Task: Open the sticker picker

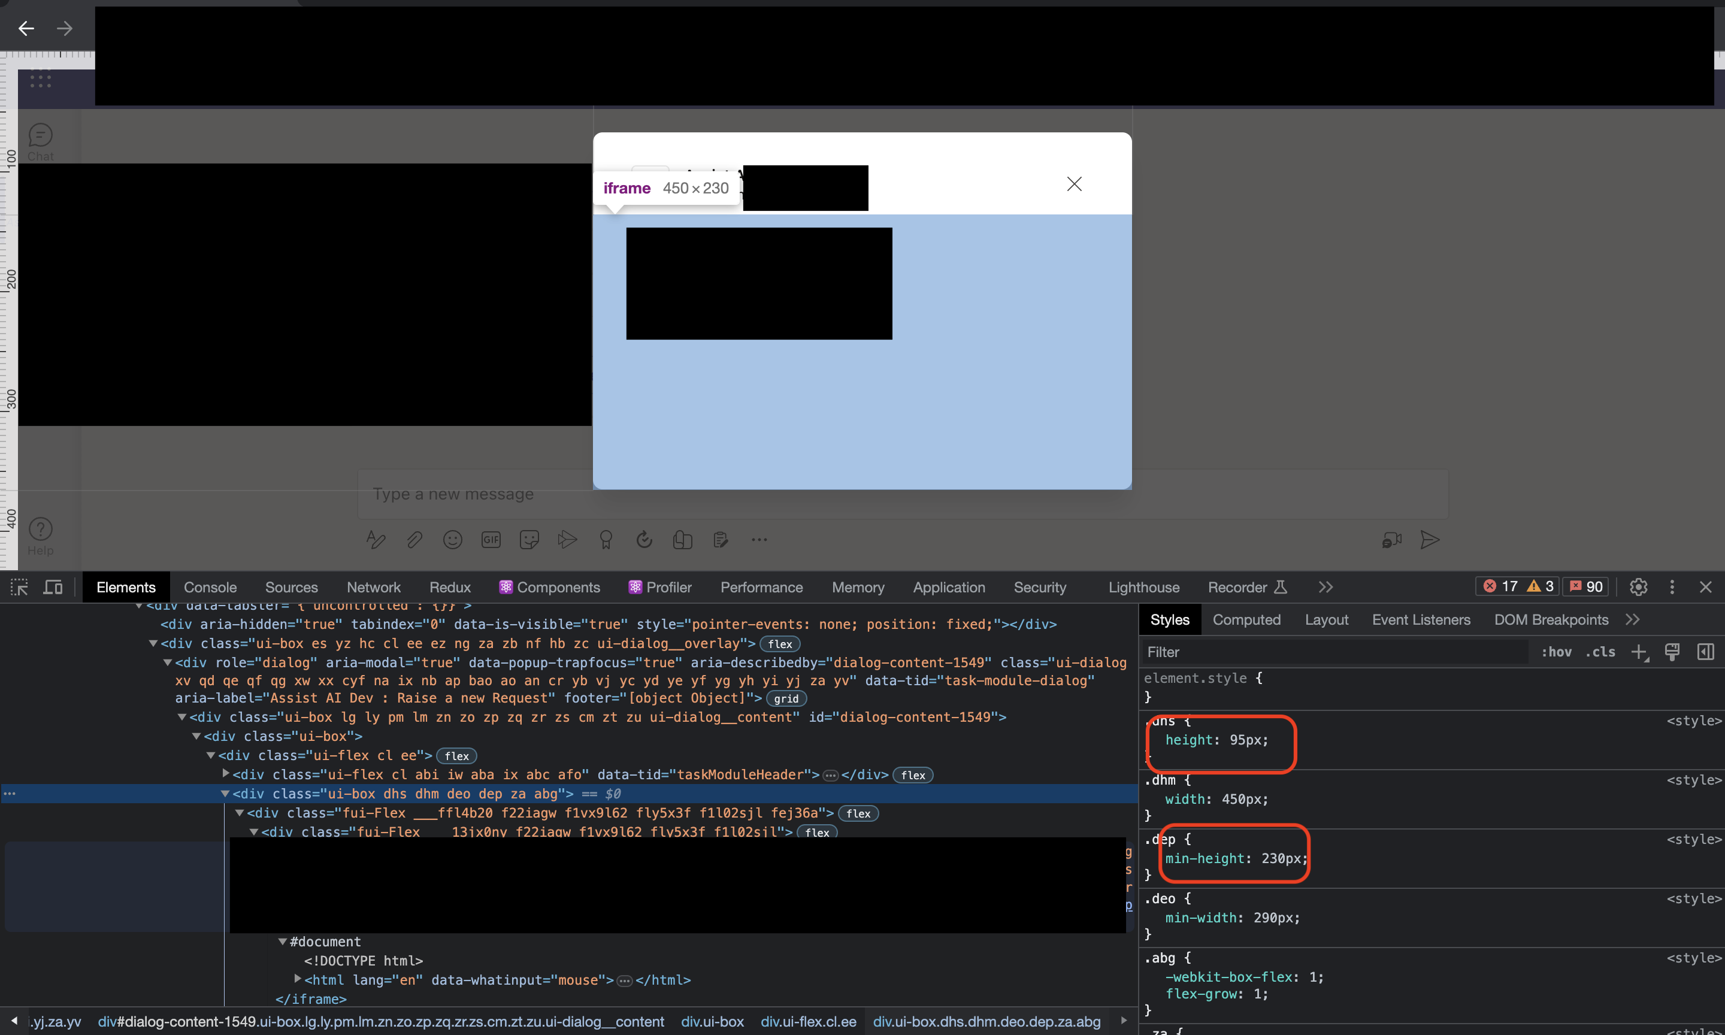Action: (x=529, y=539)
